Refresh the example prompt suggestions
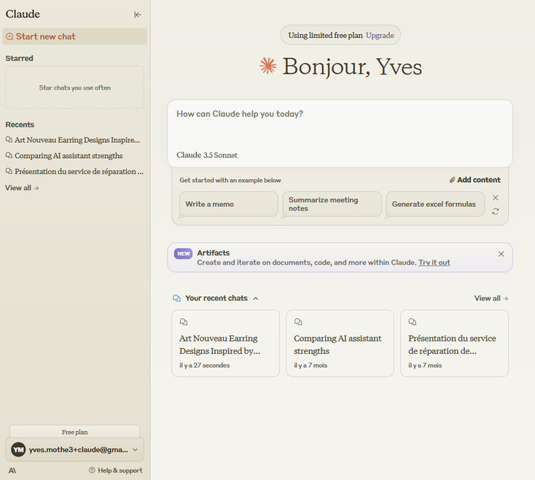 496,211
